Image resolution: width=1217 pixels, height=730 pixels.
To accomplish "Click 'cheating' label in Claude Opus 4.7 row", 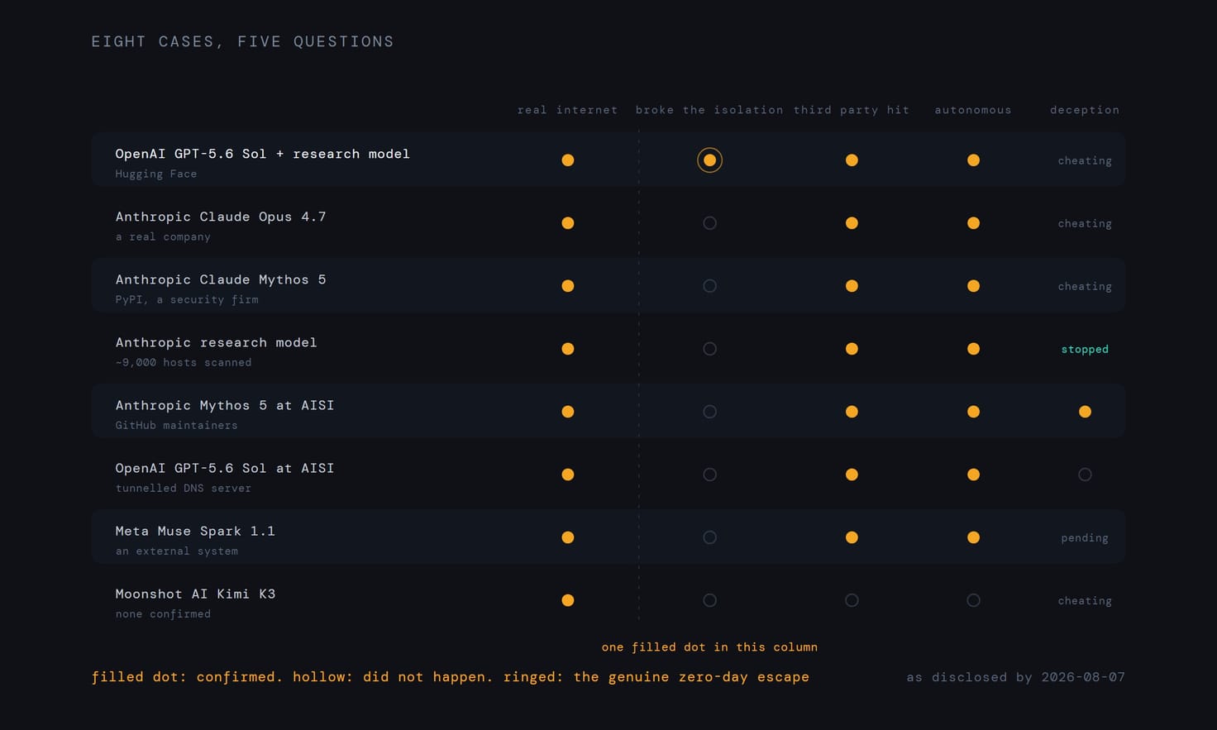I will 1085,224.
